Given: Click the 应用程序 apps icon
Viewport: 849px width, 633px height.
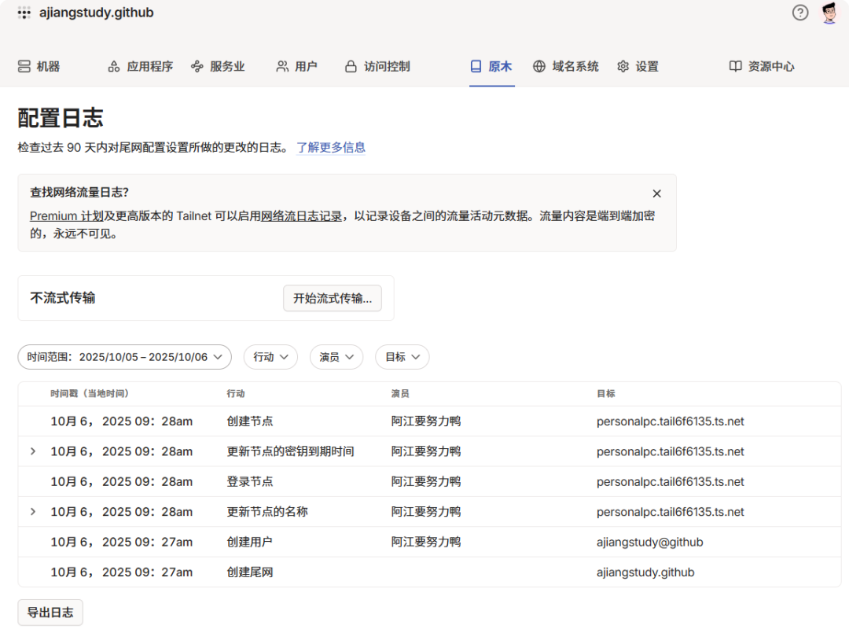Looking at the screenshot, I should (114, 67).
